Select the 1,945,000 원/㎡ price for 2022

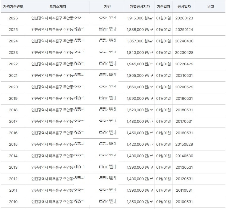coord(140,64)
